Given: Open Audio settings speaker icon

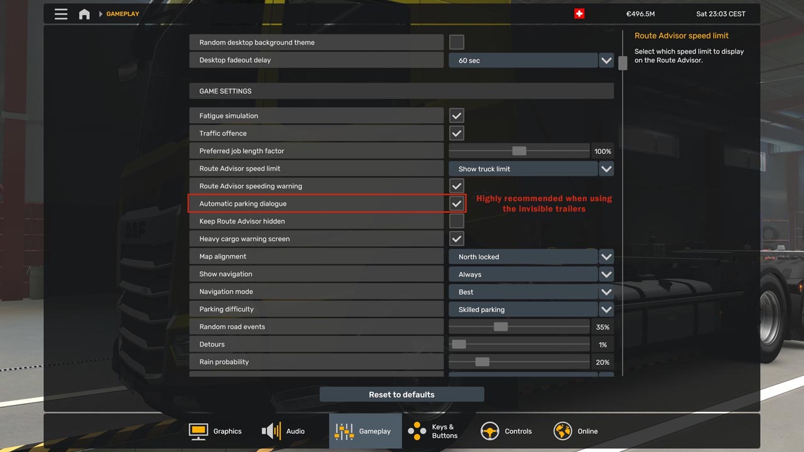Looking at the screenshot, I should tap(271, 431).
